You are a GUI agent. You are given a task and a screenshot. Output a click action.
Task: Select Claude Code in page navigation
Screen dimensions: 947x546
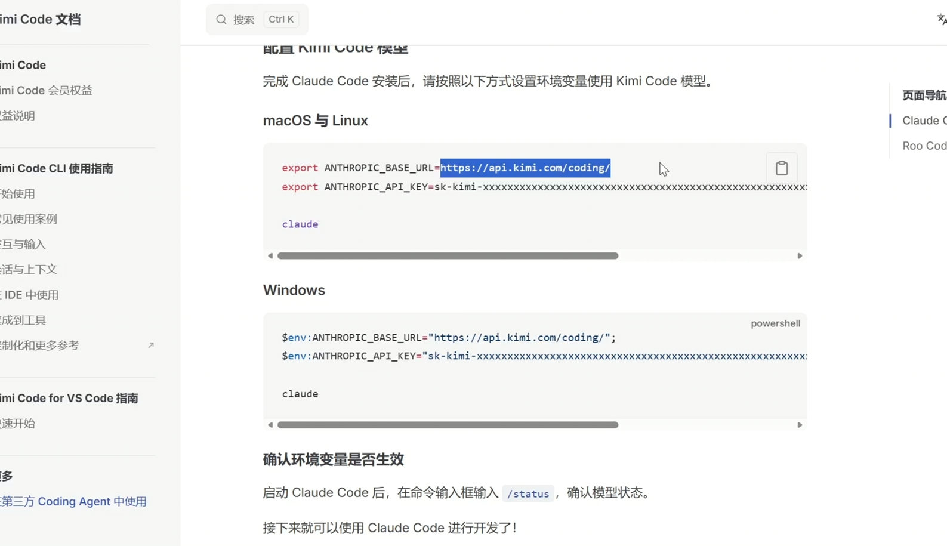(x=924, y=121)
